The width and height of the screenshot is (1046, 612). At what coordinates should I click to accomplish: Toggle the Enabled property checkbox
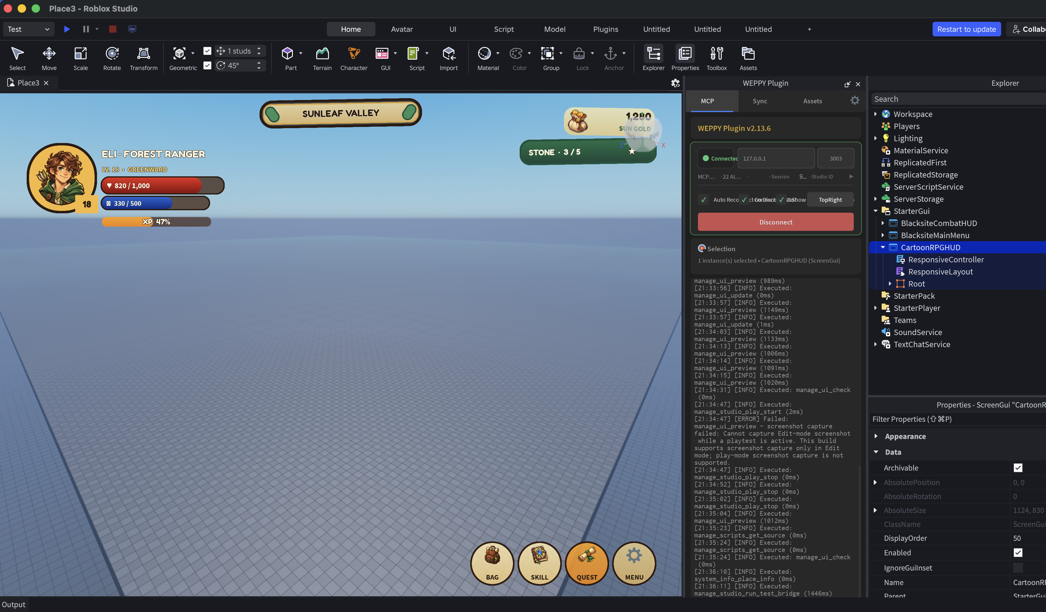[x=1018, y=552]
